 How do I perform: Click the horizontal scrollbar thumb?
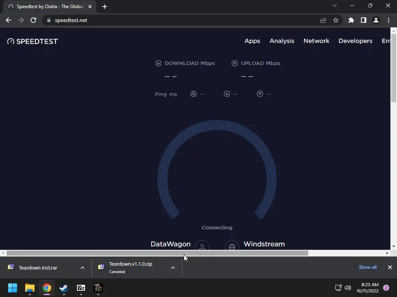pos(157,253)
